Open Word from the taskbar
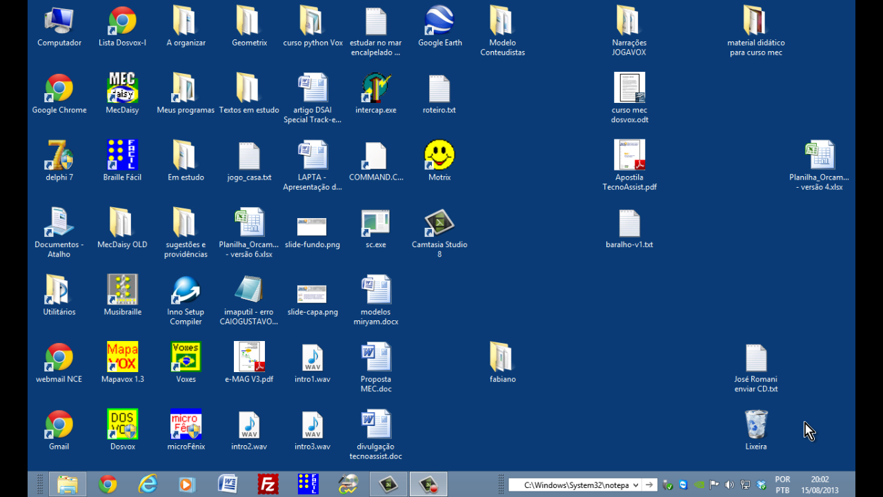Image resolution: width=883 pixels, height=497 pixels. click(x=228, y=485)
